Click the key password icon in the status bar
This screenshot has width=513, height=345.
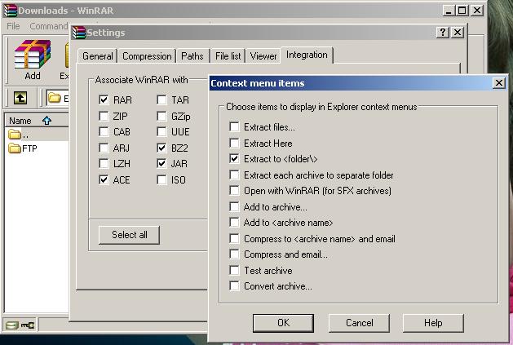tap(28, 325)
